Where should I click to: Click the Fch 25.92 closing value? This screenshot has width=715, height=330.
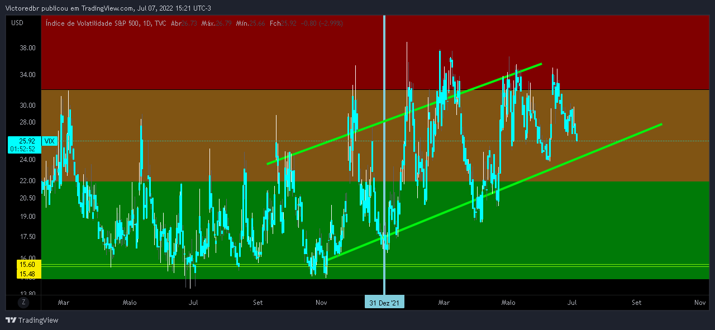(x=283, y=23)
